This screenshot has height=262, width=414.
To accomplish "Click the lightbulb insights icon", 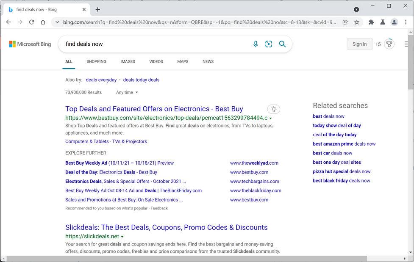I will 274,109.
